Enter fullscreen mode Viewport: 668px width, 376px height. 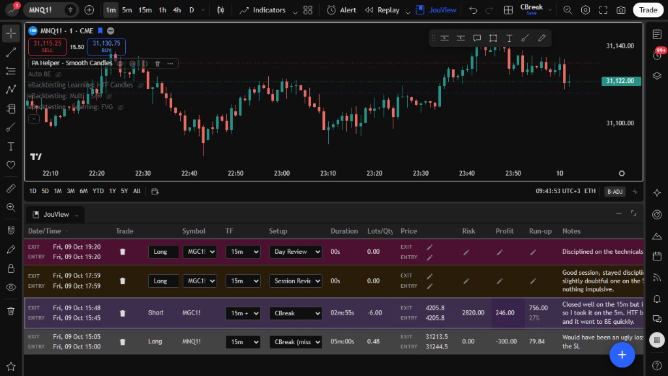(603, 10)
